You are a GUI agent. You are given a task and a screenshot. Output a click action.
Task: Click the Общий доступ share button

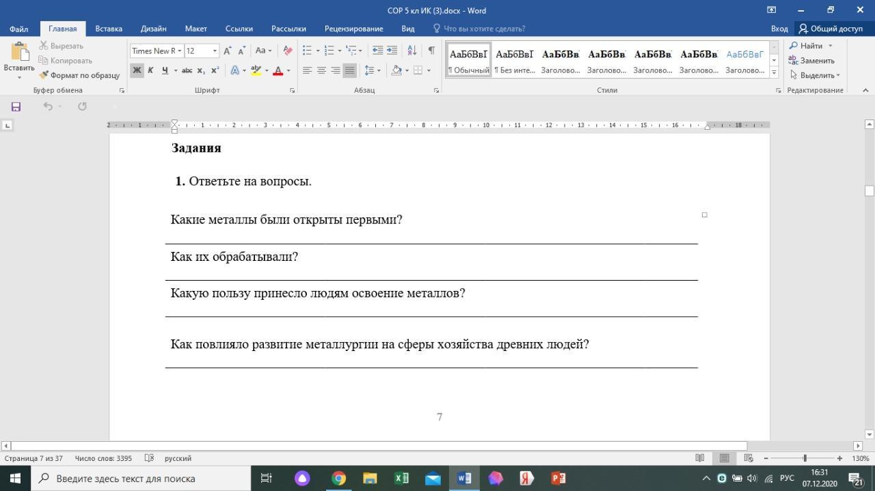[x=831, y=29]
